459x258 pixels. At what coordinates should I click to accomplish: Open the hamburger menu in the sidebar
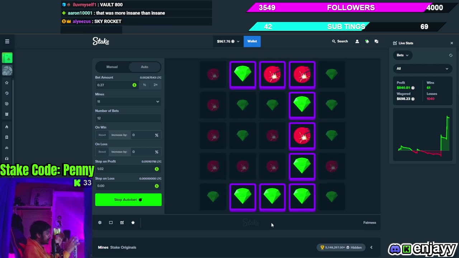[7, 42]
